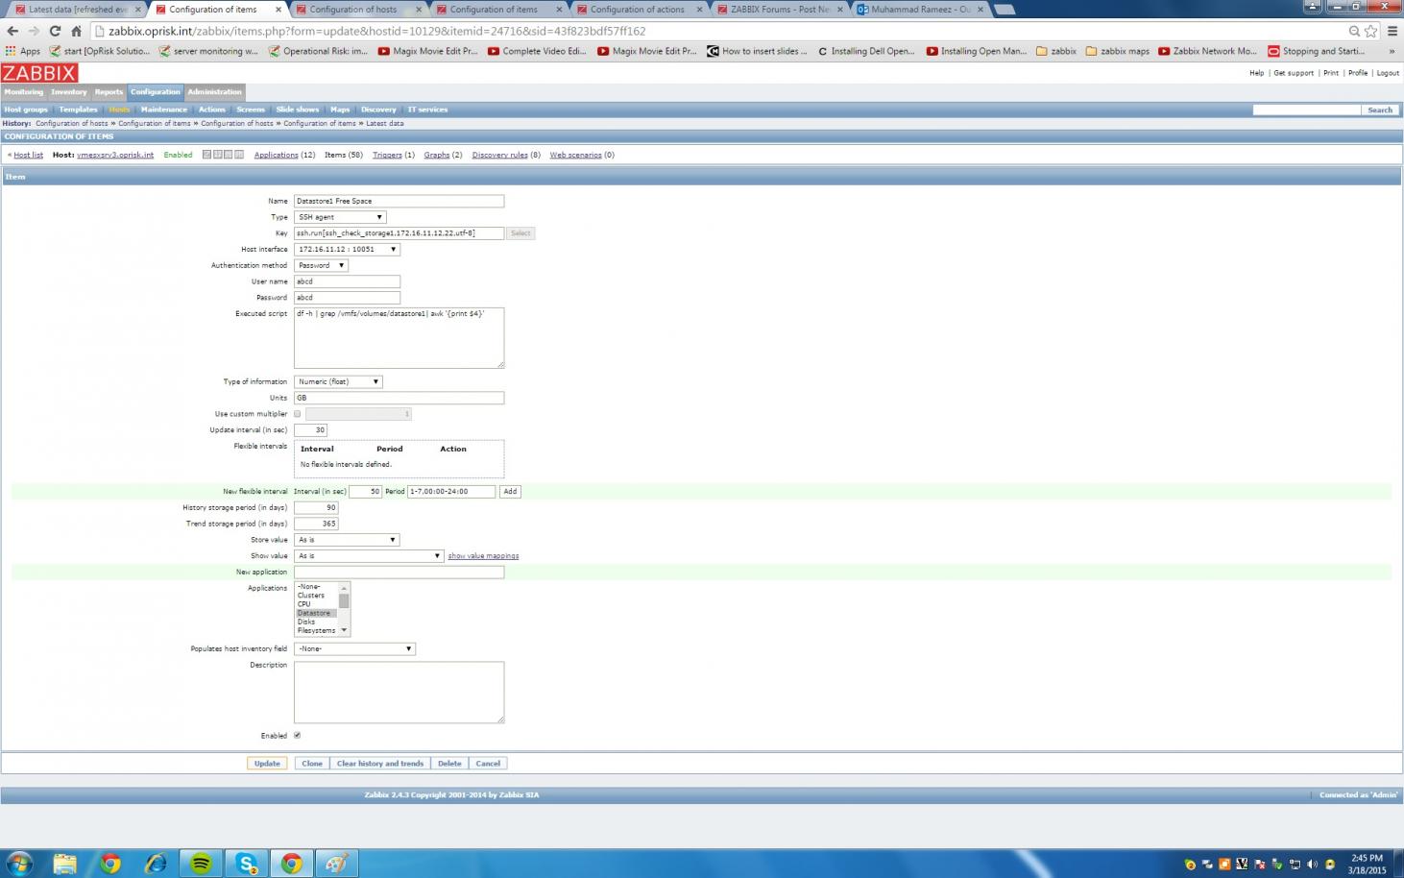Viewport: 1404px width, 878px height.
Task: Select 'Clusters' in the Applications list
Action: pos(310,596)
